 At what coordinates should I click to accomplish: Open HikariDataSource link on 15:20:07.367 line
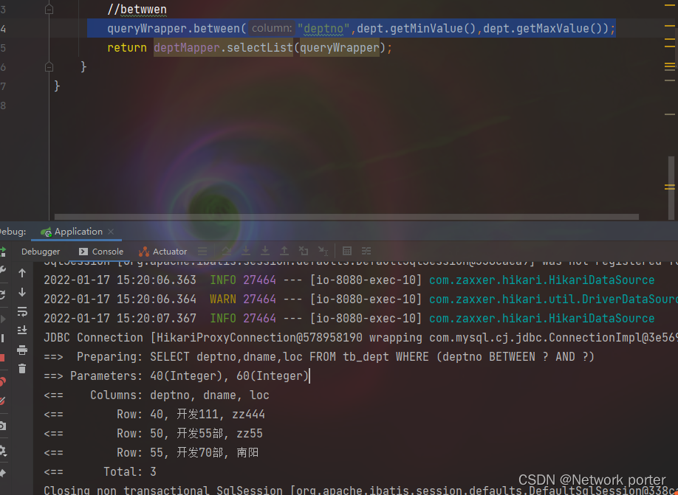click(x=542, y=319)
